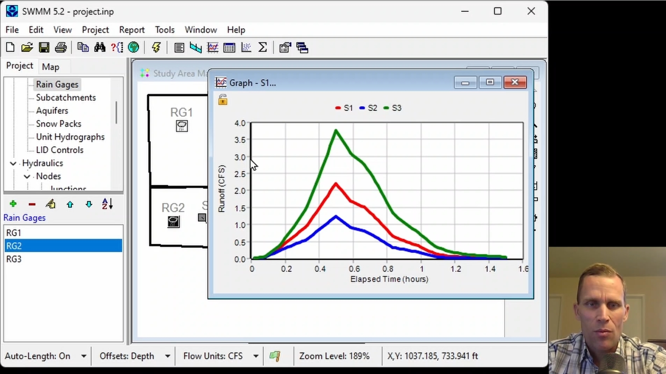Move selected gage down in list
The width and height of the screenshot is (666, 374).
89,204
